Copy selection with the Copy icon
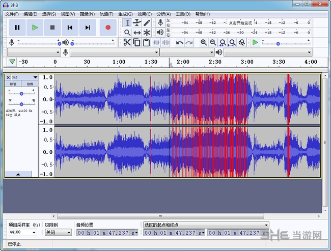Viewport: 331px width, 251px height. click(137, 42)
